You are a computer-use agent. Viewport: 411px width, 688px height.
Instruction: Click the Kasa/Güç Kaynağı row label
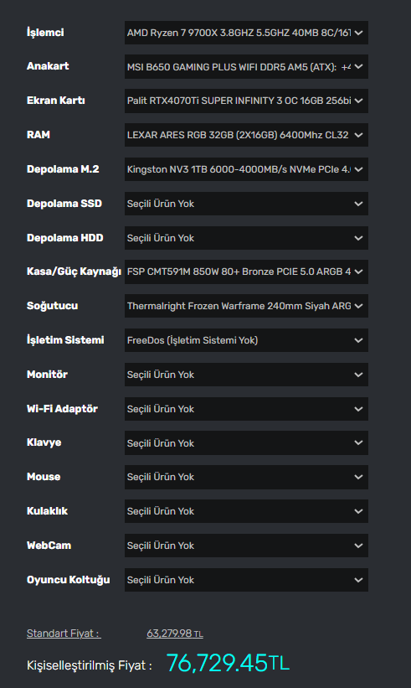click(x=74, y=272)
